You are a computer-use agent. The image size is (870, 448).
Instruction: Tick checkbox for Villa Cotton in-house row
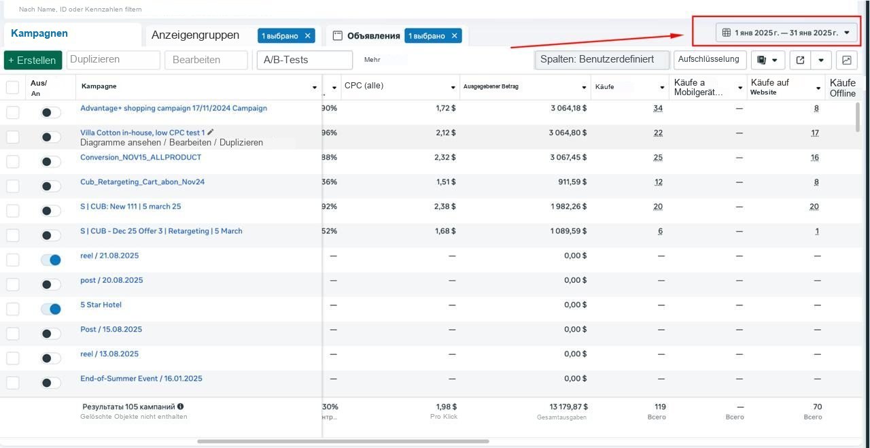[12, 137]
